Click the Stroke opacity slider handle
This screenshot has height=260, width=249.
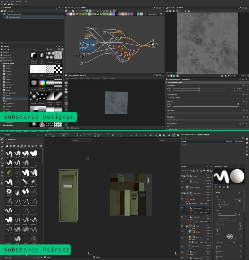[240, 226]
